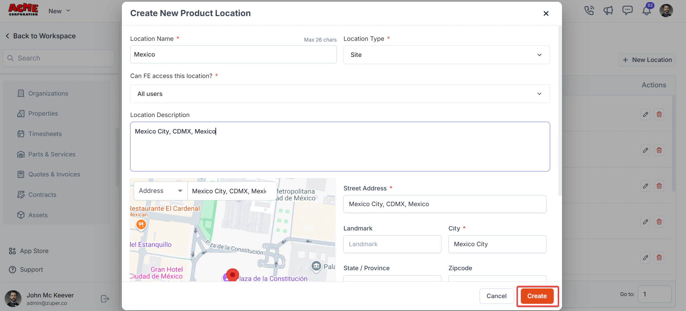Expand the Location Type dropdown showing Site
The width and height of the screenshot is (686, 311).
[x=447, y=55]
